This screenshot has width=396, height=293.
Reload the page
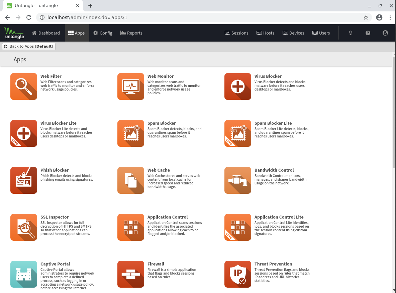click(x=29, y=17)
